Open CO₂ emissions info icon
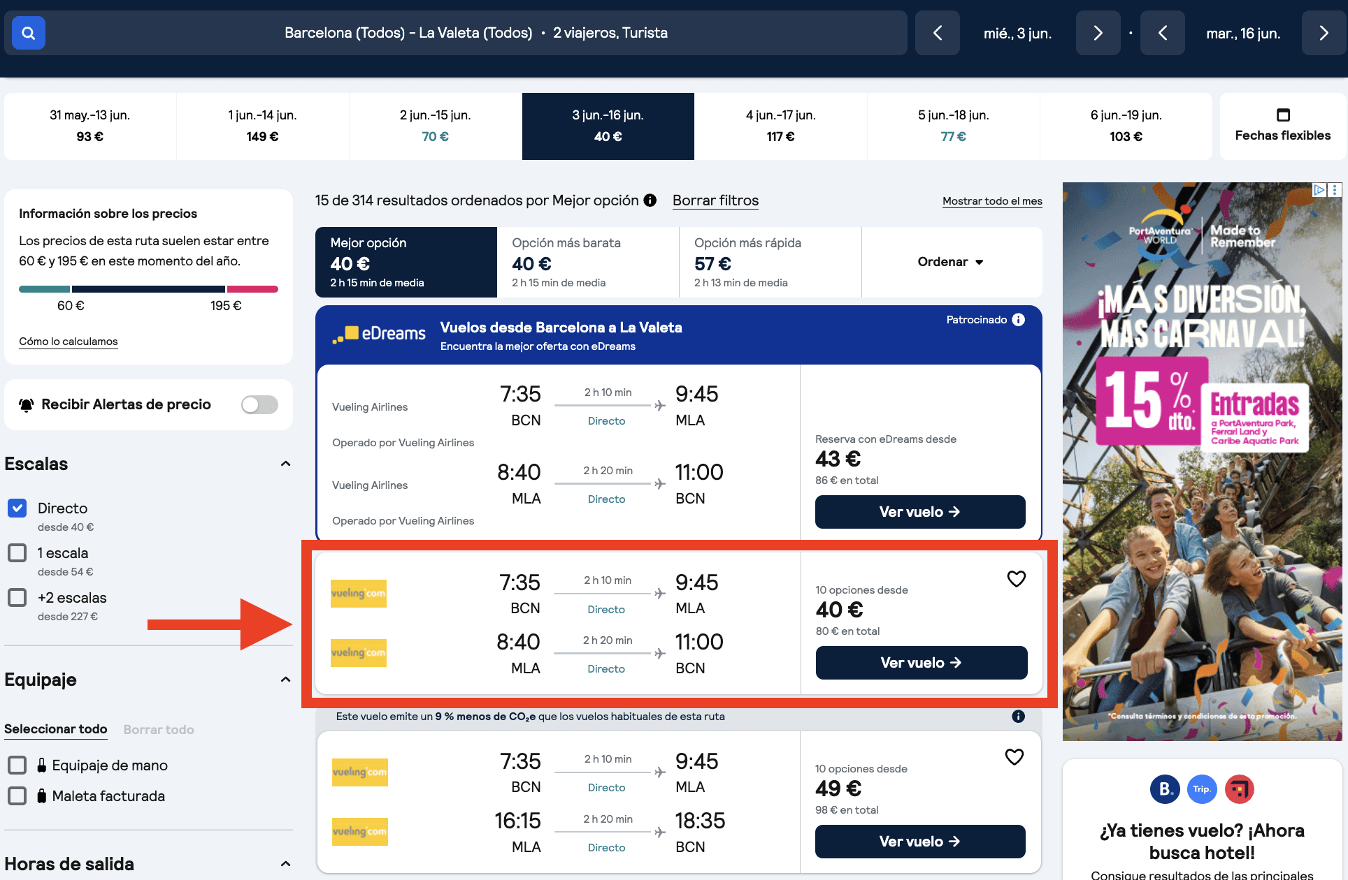This screenshot has width=1348, height=880. pos(1019,717)
